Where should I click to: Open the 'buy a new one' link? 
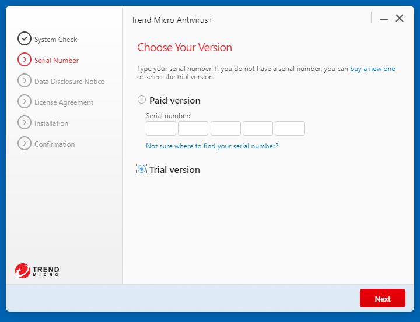tap(373, 69)
